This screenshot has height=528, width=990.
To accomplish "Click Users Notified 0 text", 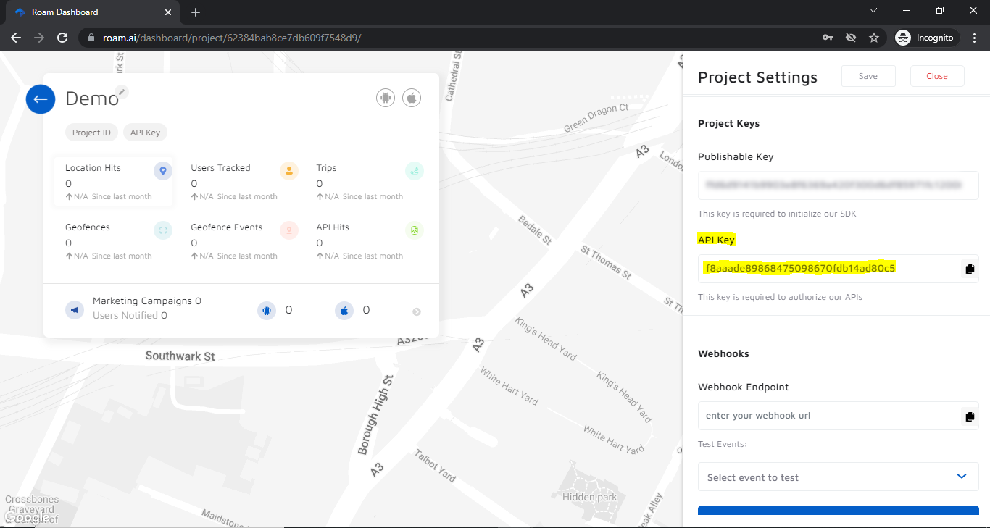I will coord(130,315).
